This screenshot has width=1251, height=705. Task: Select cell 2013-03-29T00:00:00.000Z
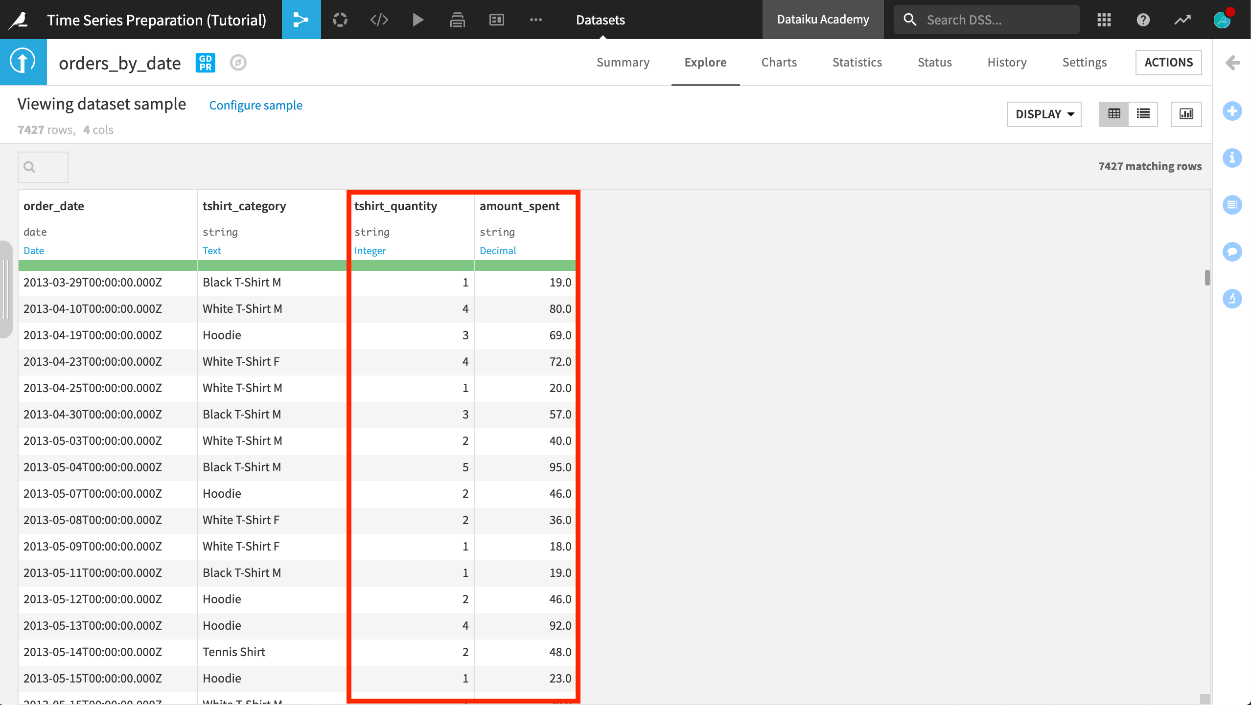pyautogui.click(x=108, y=283)
